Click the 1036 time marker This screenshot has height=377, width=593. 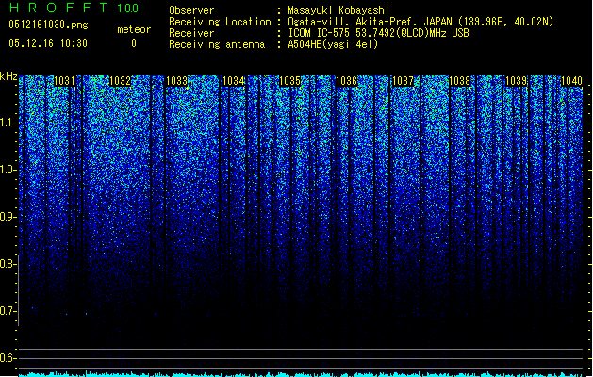coord(346,81)
